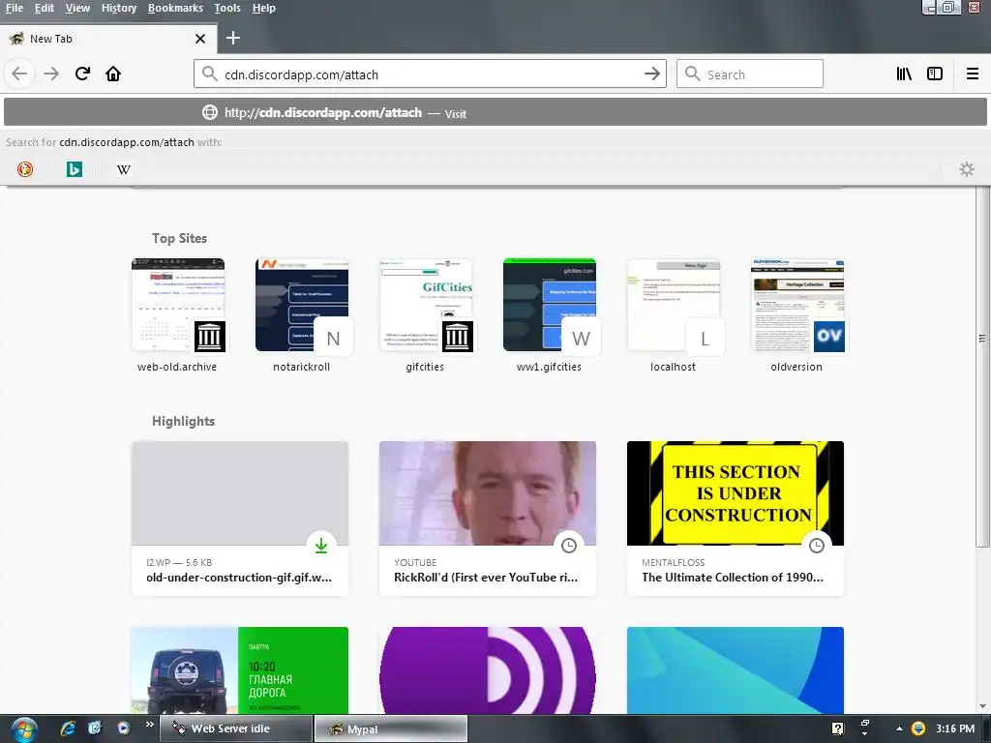Open the Windows Start orb
This screenshot has height=743, width=991.
23,729
